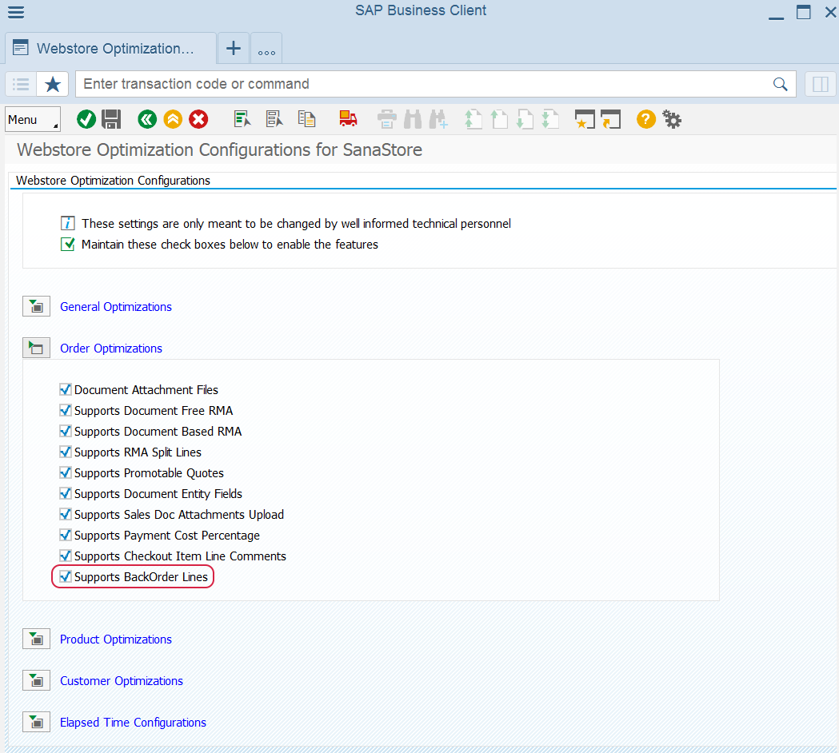Click the Product Optimizations link
Viewport: 839px width, 753px height.
tap(116, 639)
